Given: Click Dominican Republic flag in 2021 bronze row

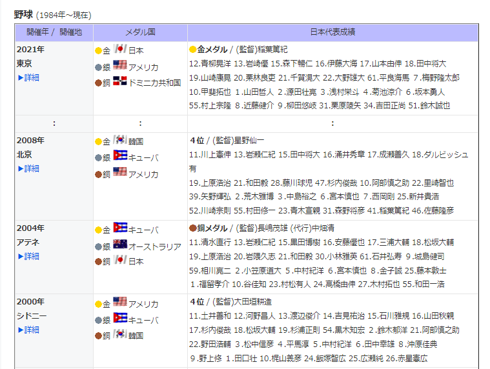Looking at the screenshot, I should click(x=120, y=81).
